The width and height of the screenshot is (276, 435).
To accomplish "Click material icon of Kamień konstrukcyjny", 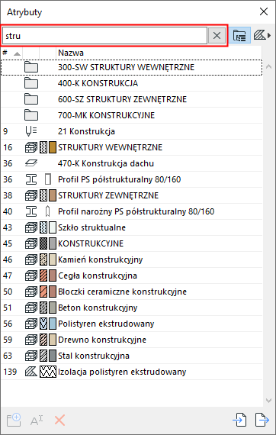I will 31,259.
